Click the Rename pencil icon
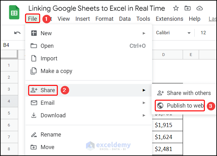Image resolution: width=217 pixels, height=156 pixels. pos(34,135)
